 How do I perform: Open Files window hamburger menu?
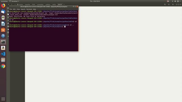click(173, 5)
